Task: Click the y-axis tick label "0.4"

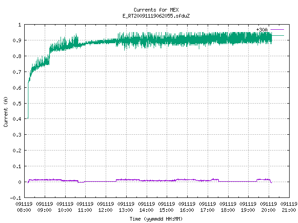Action: tap(17, 119)
